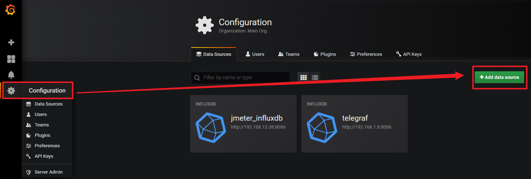Click the sliders icon beside the flyout's Preferences
531x179 pixels.
(29, 146)
